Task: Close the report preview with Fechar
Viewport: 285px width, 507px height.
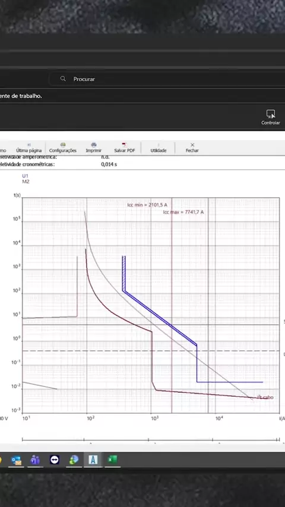Action: (x=192, y=148)
